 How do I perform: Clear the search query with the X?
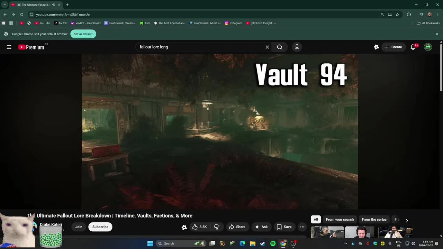(x=267, y=47)
